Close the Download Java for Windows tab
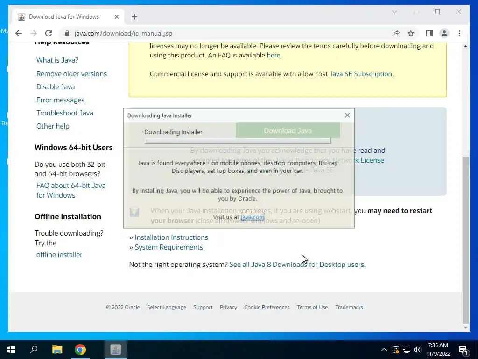 tap(116, 17)
